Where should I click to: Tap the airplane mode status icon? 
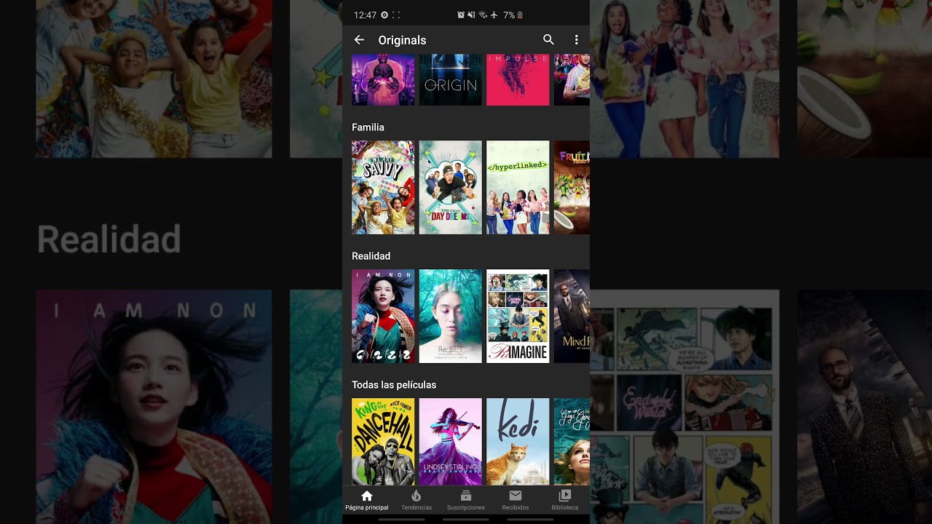(x=494, y=15)
